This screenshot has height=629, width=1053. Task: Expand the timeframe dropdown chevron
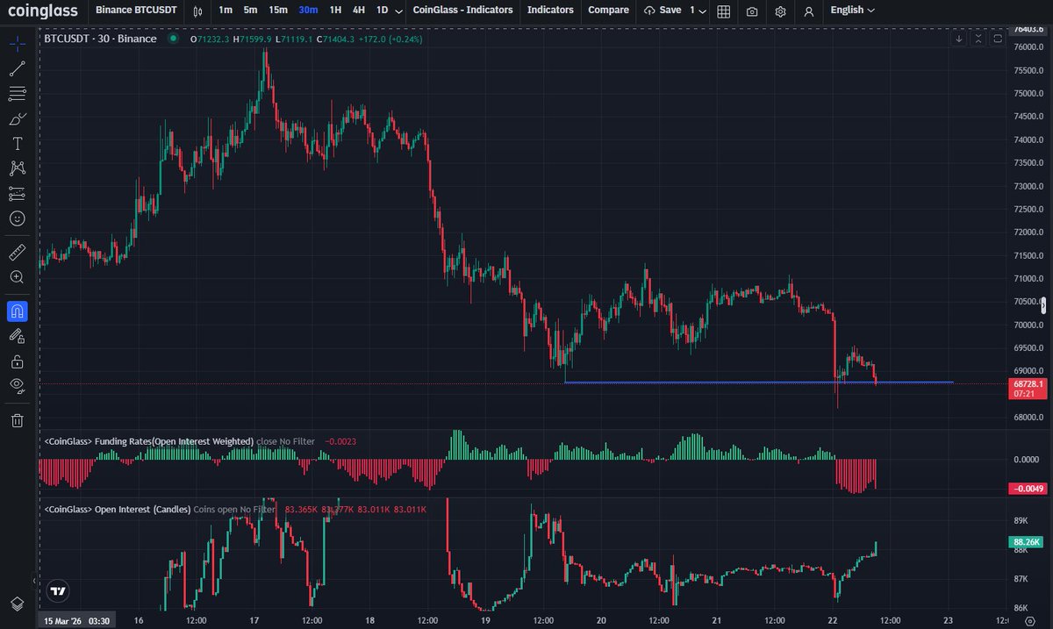tap(400, 11)
